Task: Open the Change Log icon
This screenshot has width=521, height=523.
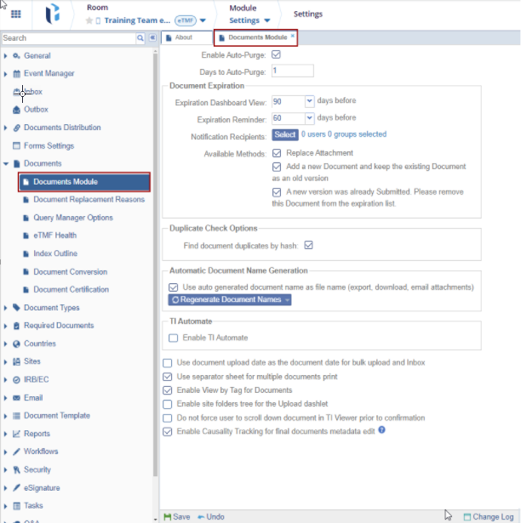Action: tap(467, 516)
